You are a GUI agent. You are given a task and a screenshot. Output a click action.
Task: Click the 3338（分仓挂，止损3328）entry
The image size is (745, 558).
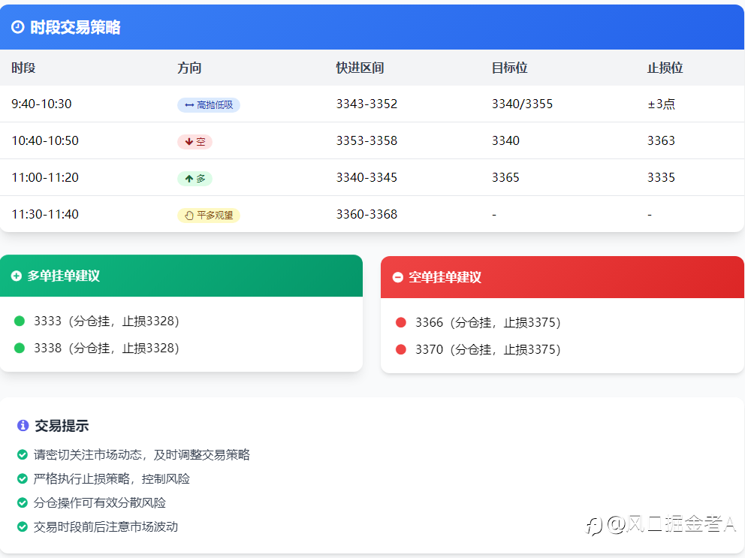point(107,348)
